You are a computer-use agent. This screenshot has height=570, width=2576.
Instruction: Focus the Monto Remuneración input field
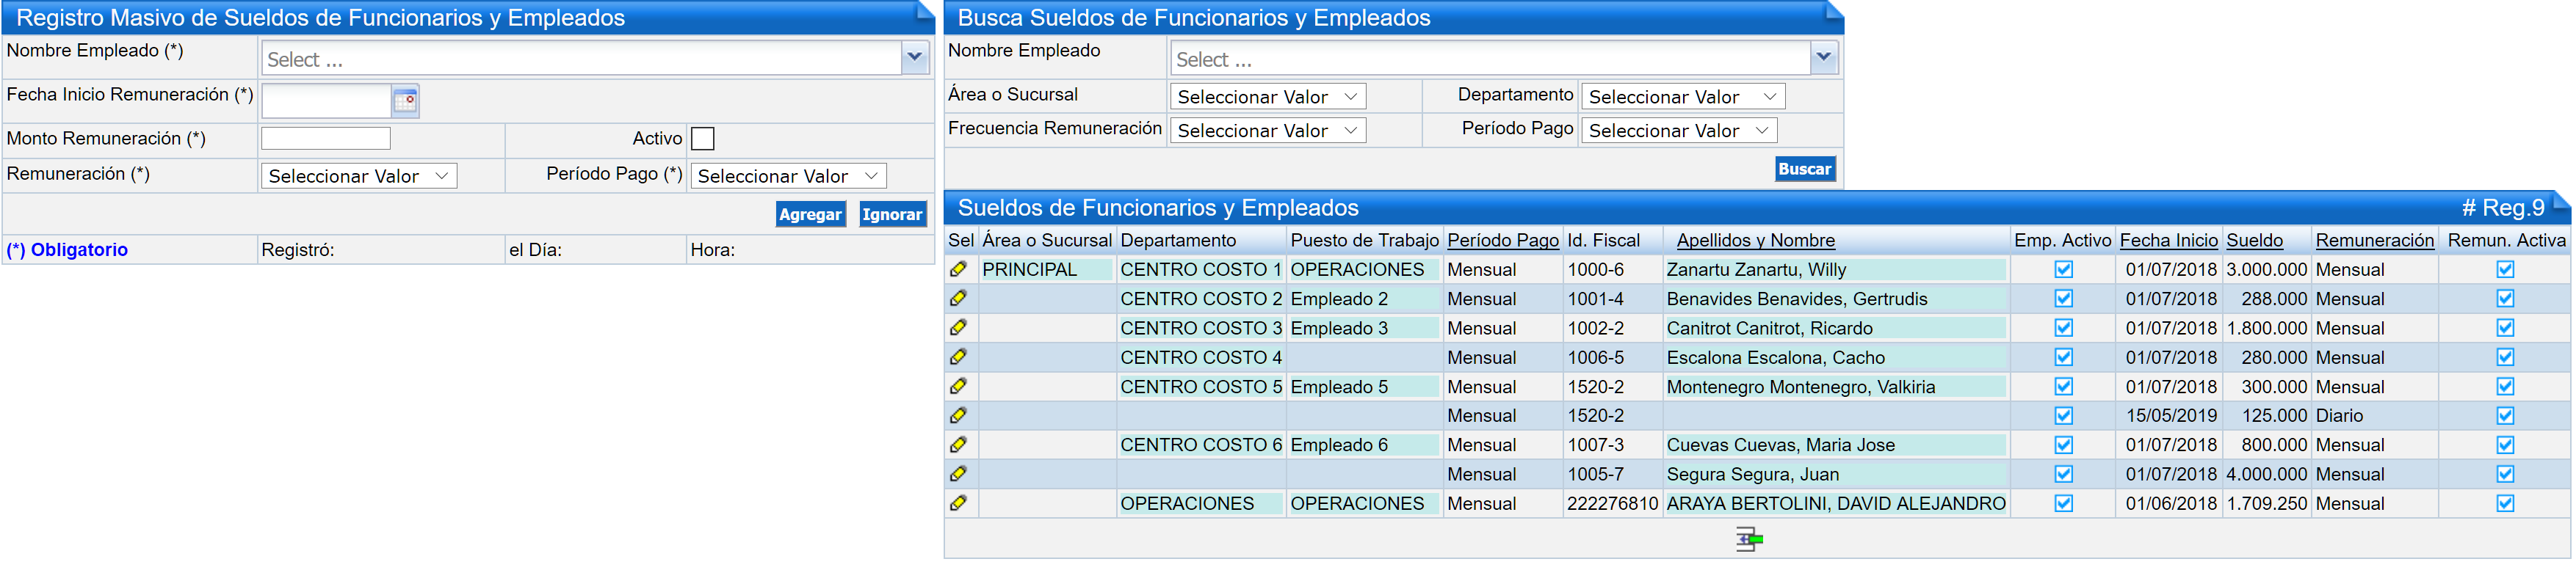(325, 139)
